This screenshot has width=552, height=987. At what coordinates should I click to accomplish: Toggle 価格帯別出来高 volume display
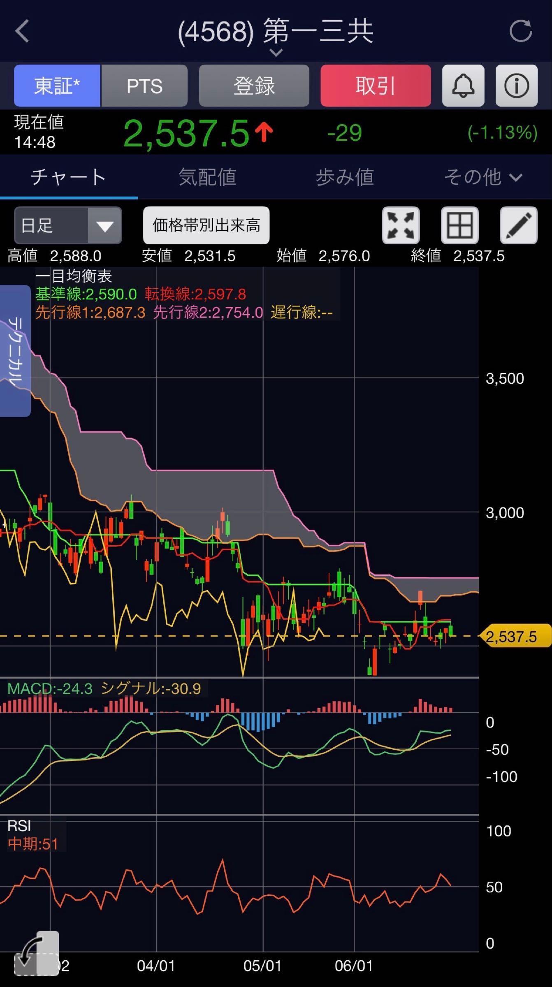[x=206, y=225]
